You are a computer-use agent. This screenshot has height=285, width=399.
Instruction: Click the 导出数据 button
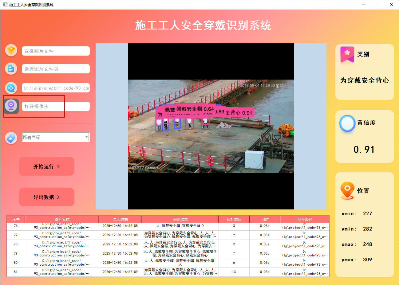(x=46, y=197)
